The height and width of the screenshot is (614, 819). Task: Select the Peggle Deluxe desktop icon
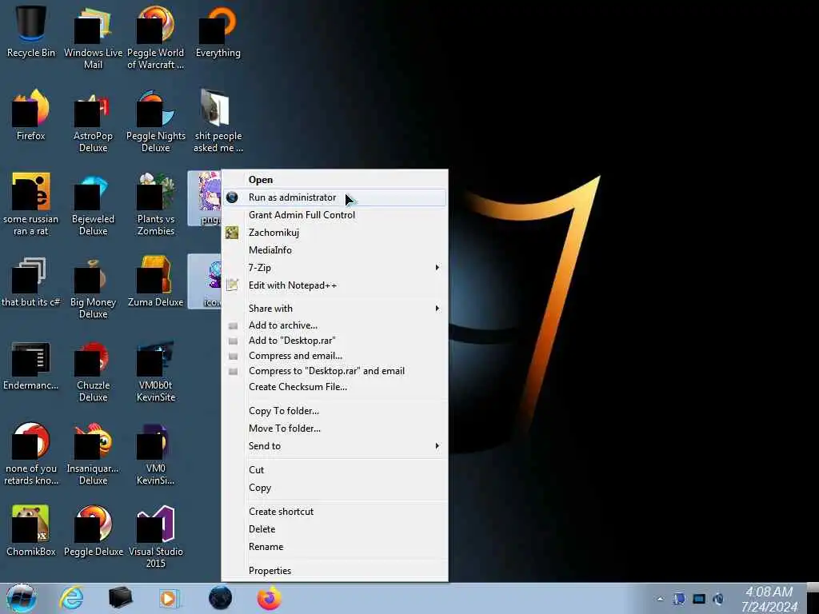[x=93, y=531]
